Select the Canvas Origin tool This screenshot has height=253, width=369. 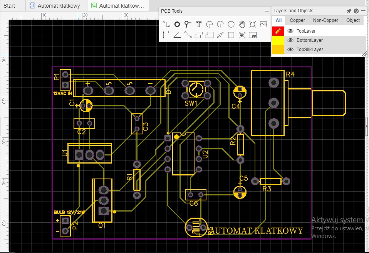(166, 35)
